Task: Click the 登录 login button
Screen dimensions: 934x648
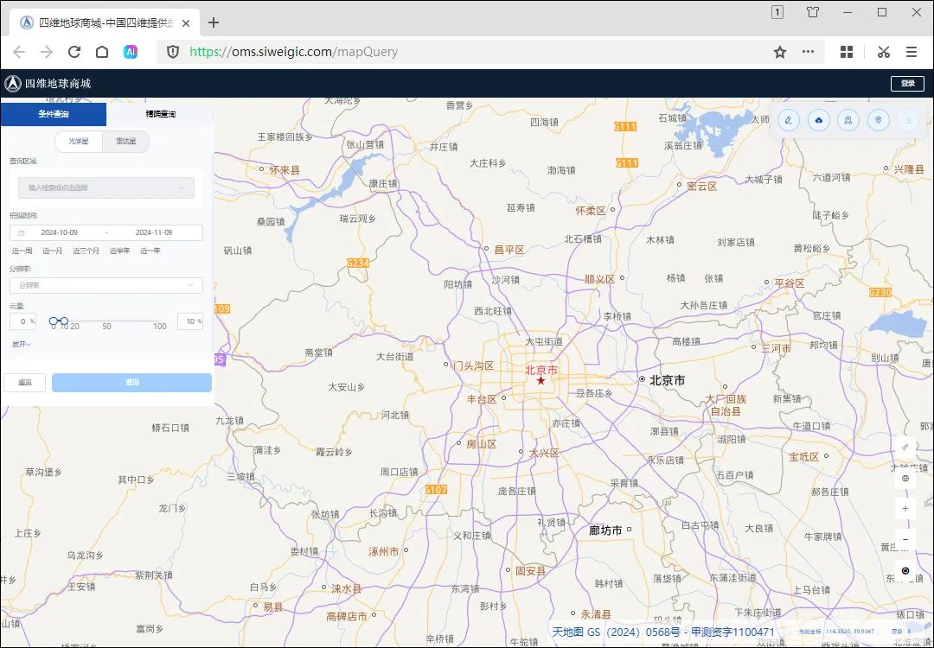Action: tap(907, 83)
